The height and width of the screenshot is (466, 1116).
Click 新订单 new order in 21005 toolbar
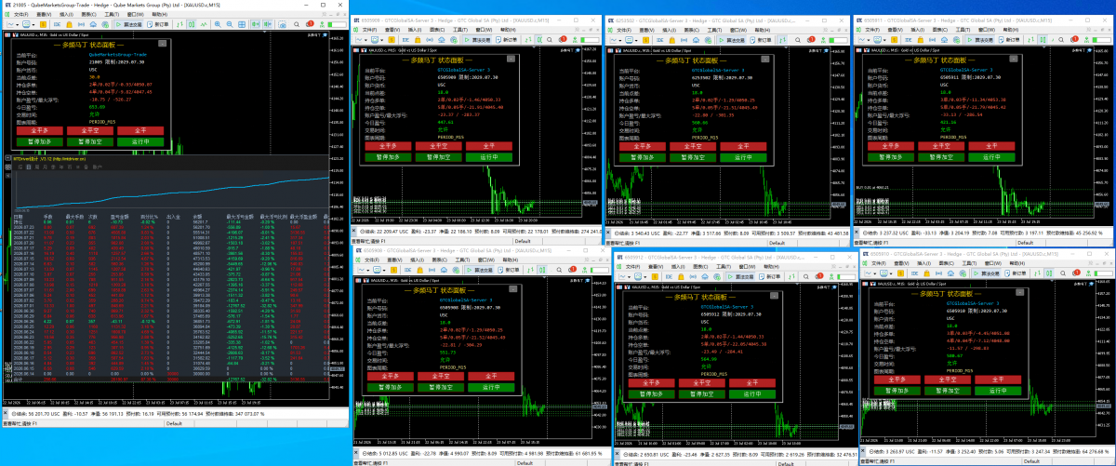[157, 24]
